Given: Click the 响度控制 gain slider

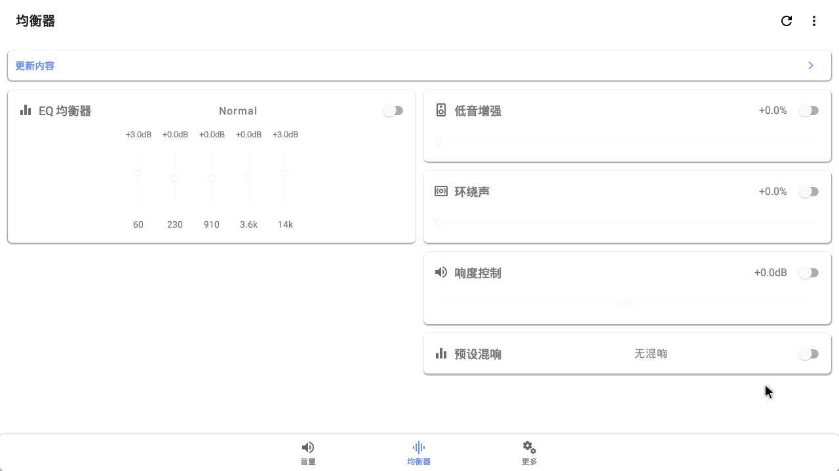Looking at the screenshot, I should (627, 304).
